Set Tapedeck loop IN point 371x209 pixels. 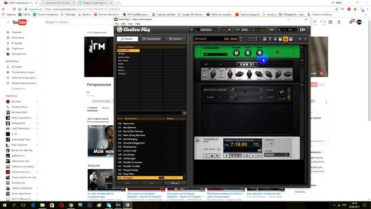pos(253,156)
